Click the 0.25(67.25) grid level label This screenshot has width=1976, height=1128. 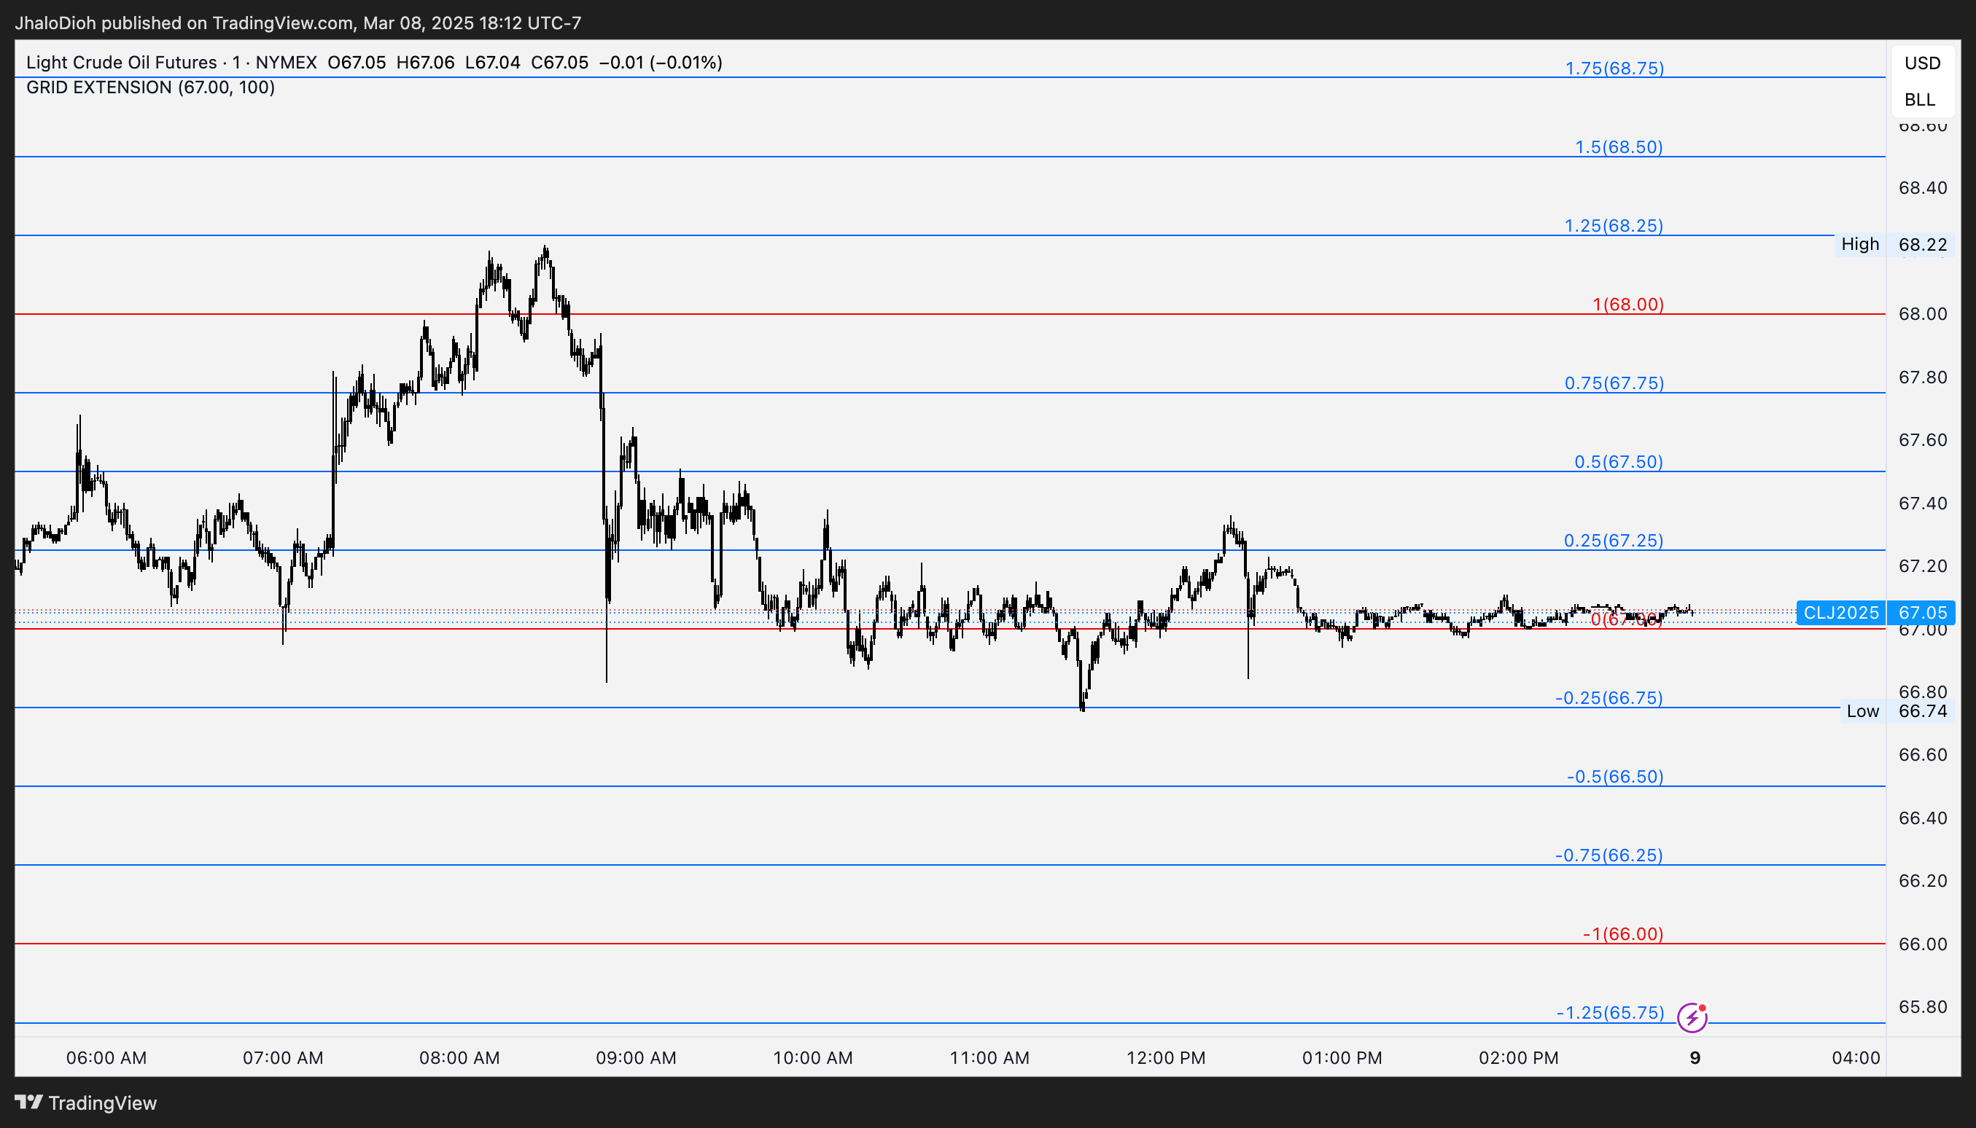(x=1613, y=541)
